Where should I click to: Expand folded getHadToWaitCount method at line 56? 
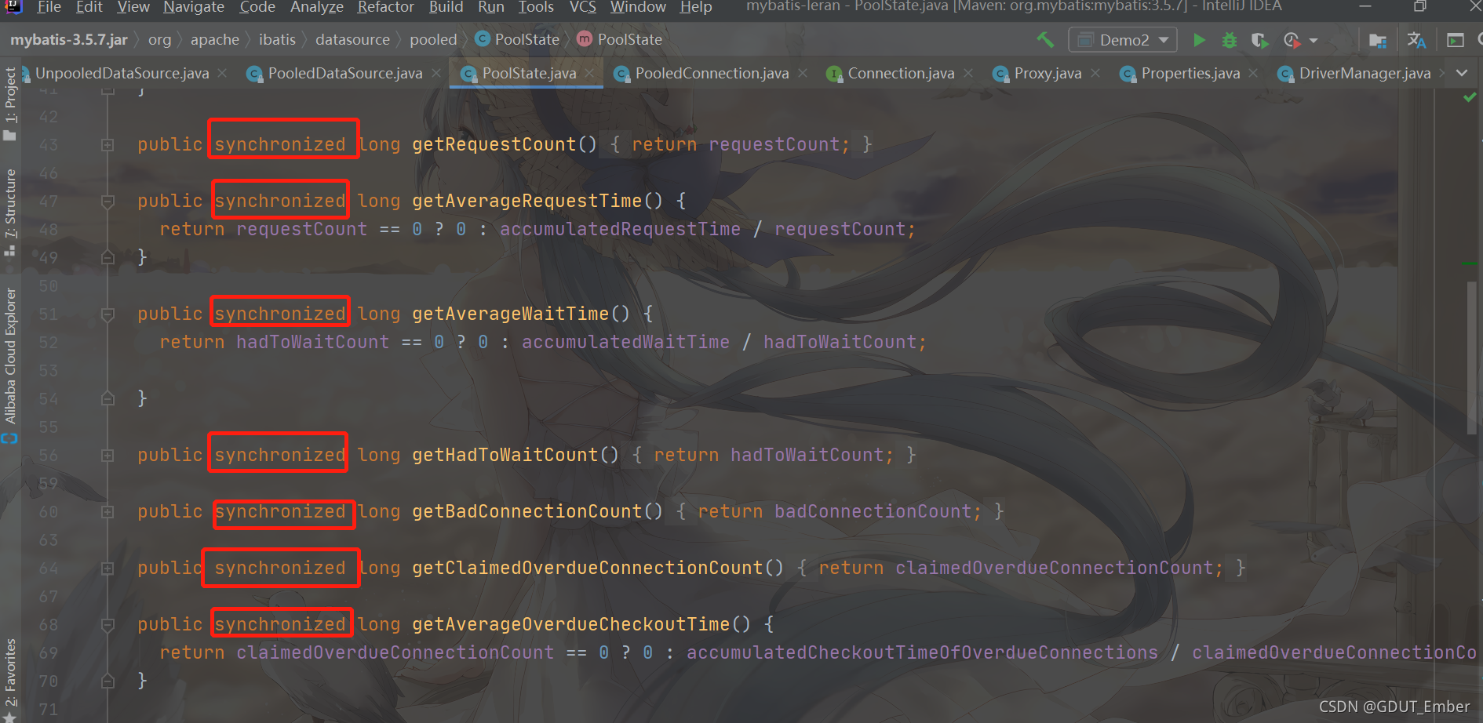pos(107,456)
